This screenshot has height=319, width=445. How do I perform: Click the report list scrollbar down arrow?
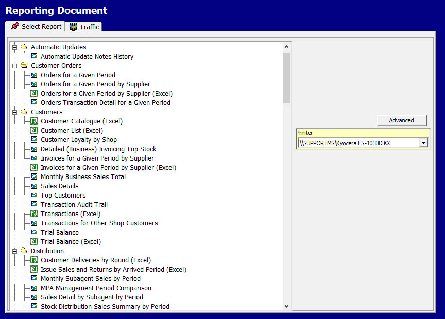[287, 306]
